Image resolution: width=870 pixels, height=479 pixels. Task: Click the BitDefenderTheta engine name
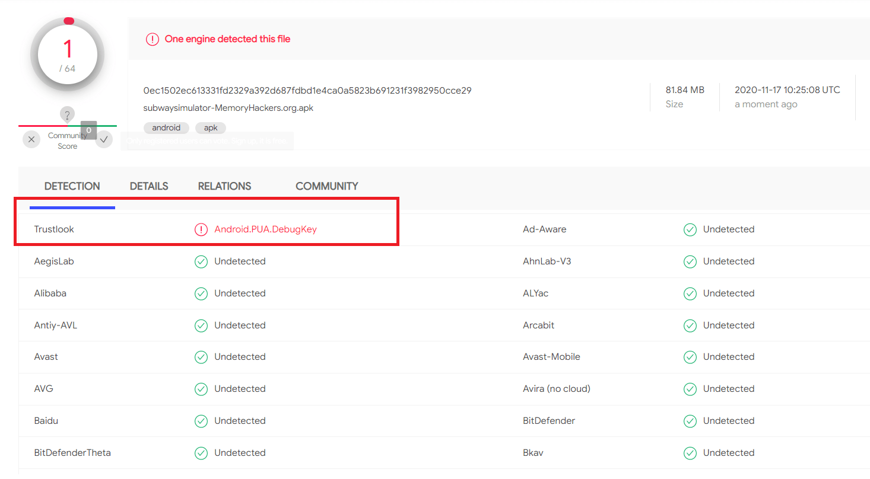[72, 453]
